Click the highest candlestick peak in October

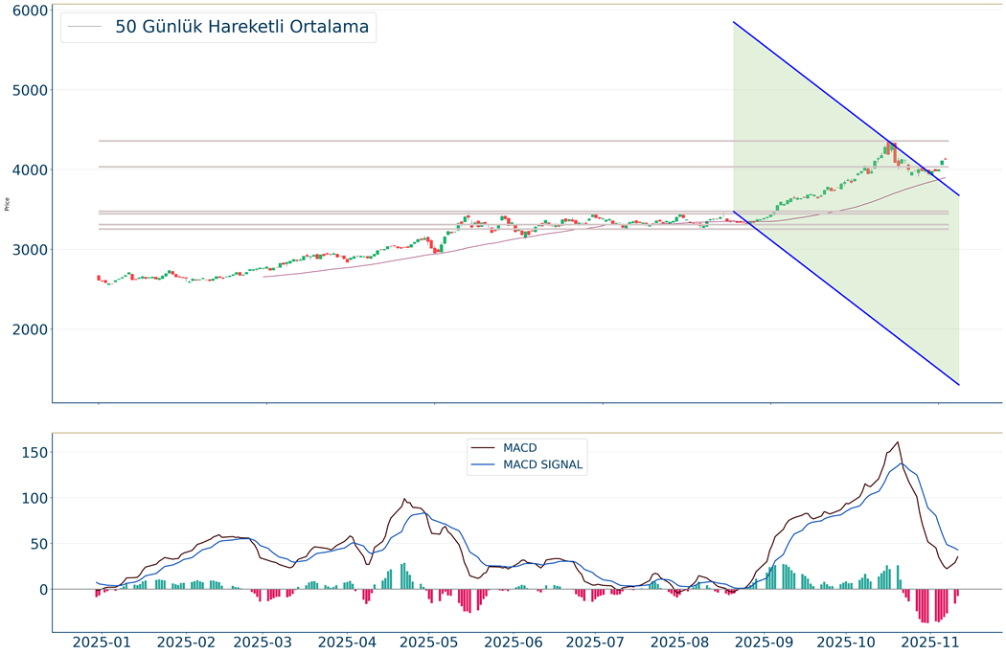click(x=889, y=144)
